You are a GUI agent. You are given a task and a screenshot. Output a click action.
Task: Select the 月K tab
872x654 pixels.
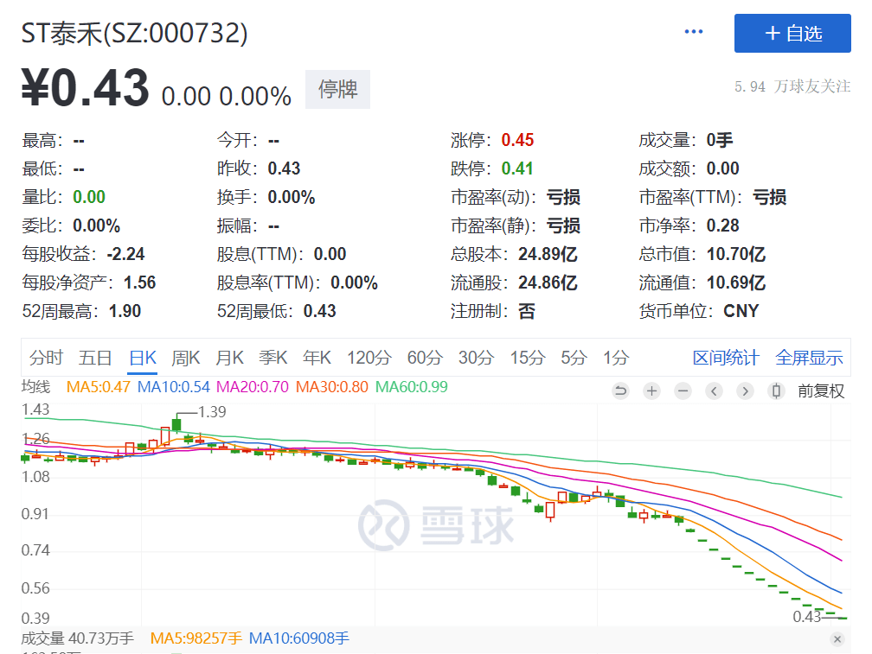point(230,358)
